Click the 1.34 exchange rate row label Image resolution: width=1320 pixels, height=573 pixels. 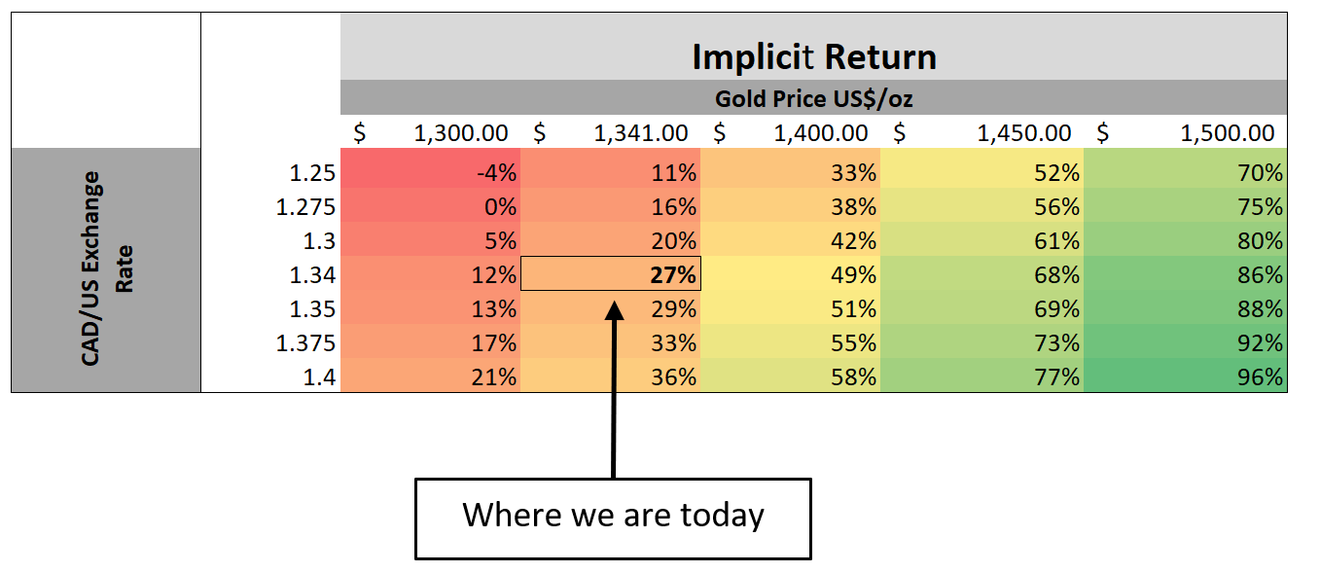click(312, 275)
